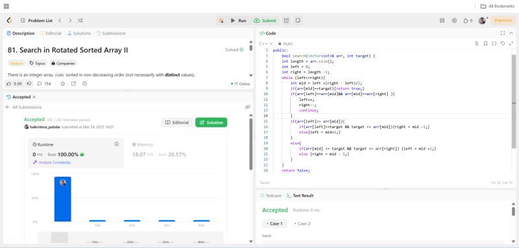Toggle the Auto lock setting
This screenshot has width=519, height=248.
(285, 43)
